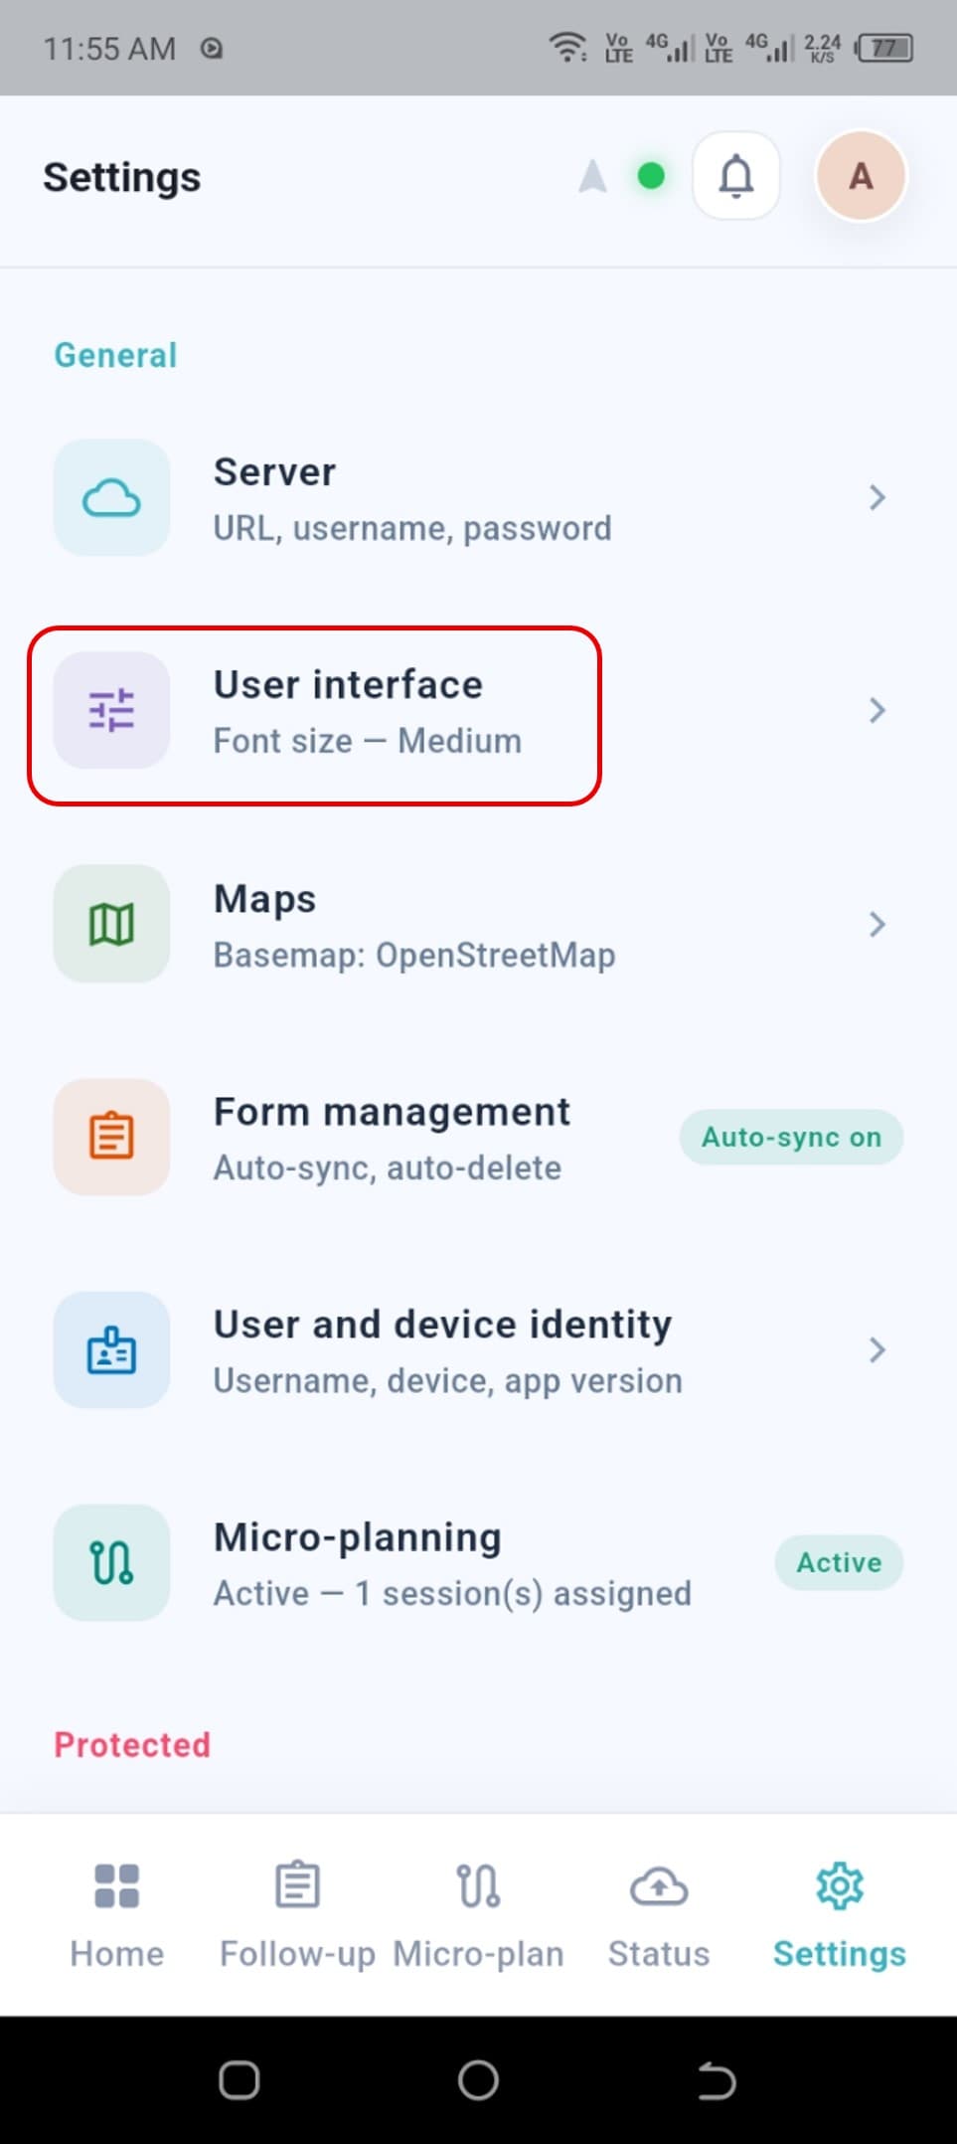Tap the Form management clipboard icon
Viewport: 957px width, 2144px height.
coord(111,1137)
